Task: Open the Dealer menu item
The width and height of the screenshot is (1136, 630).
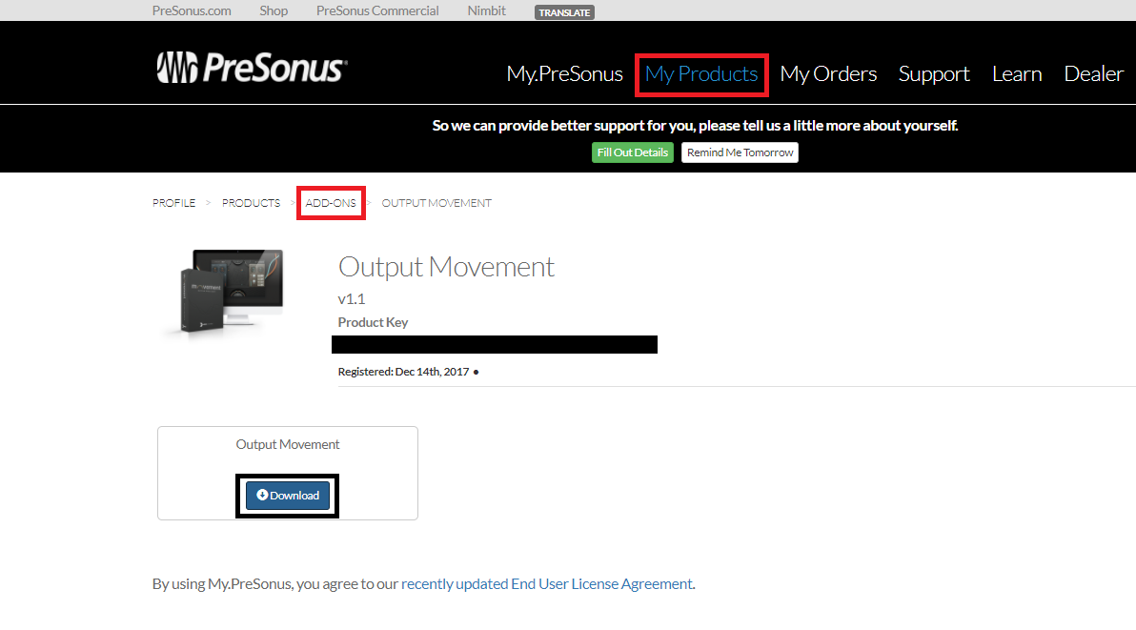Action: tap(1093, 73)
